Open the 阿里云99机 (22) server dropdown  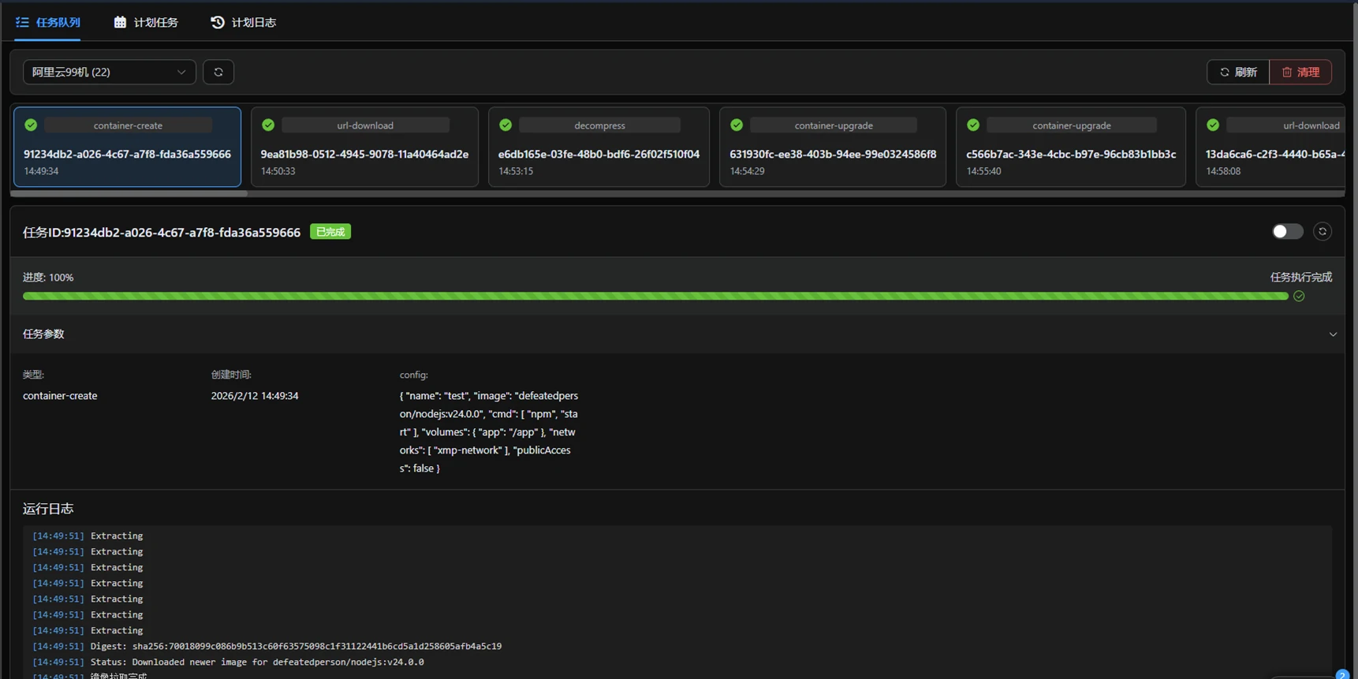109,72
